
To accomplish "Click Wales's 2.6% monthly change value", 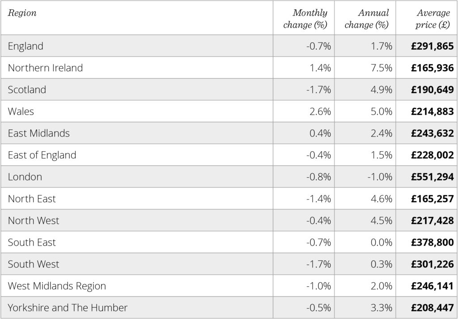I will click(320, 111).
